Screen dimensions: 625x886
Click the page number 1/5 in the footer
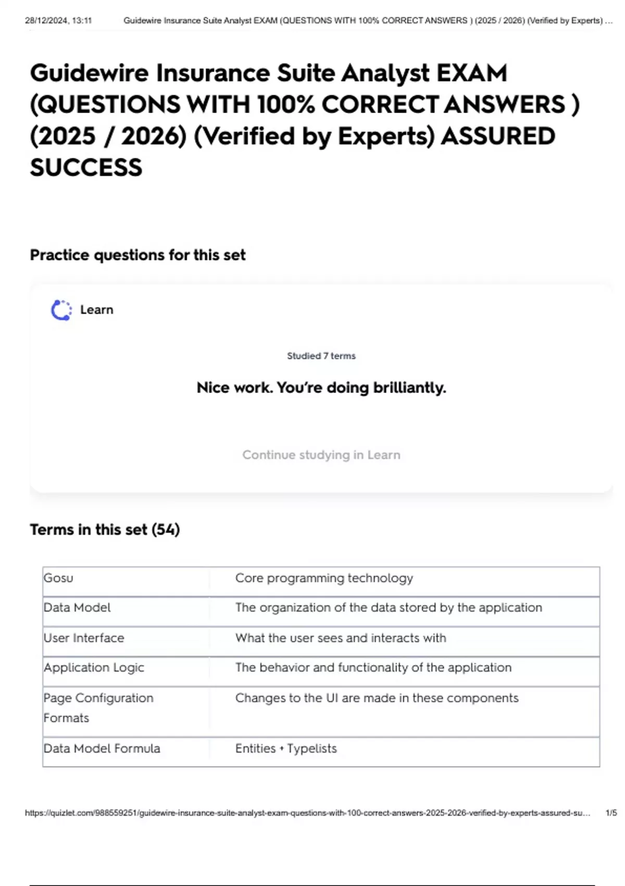611,813
